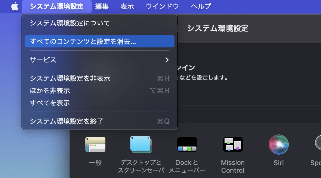Open the 編集 menu

102,6
